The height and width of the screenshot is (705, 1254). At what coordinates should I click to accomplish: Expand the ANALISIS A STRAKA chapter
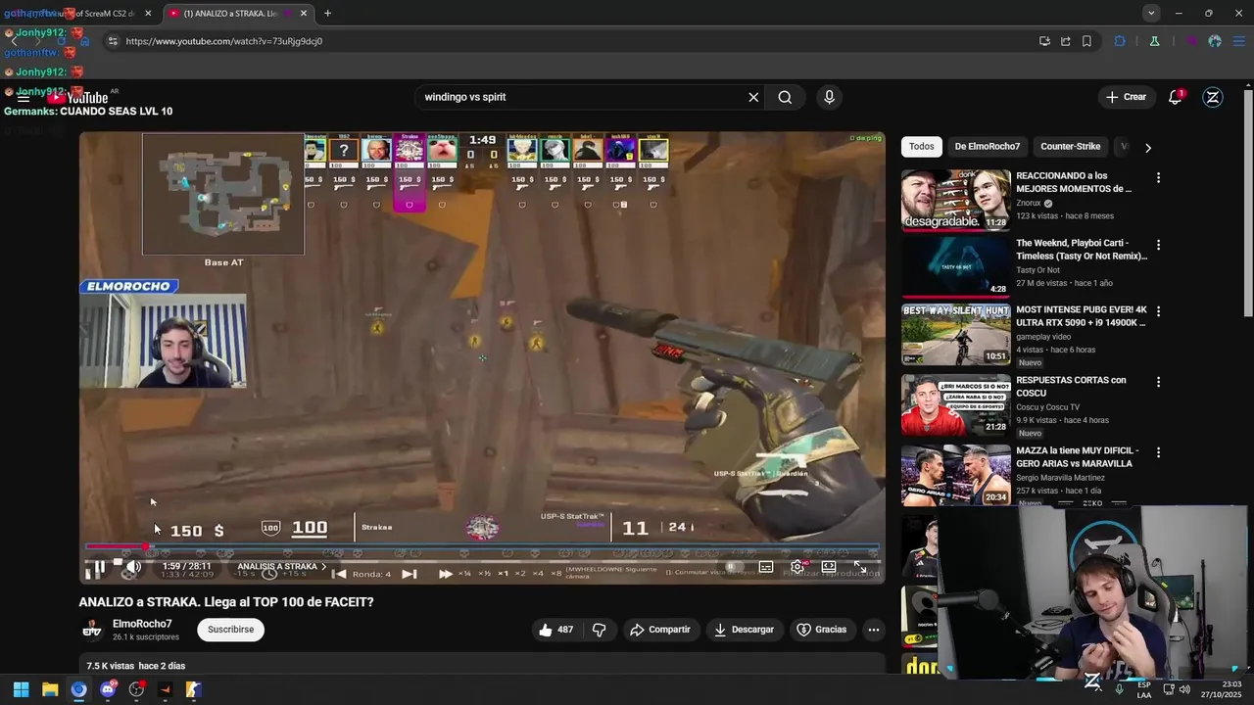pos(282,567)
